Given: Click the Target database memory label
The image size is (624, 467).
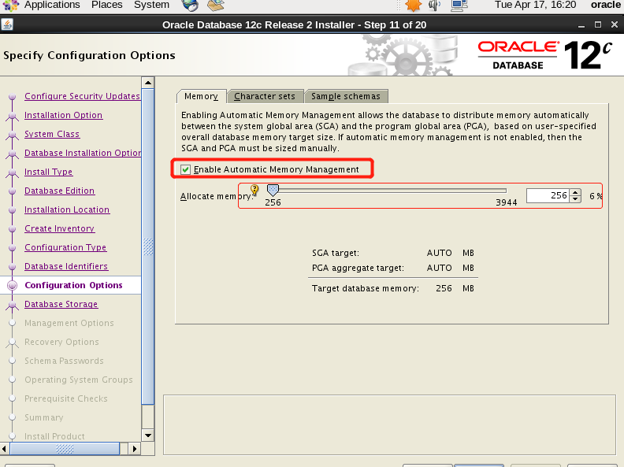Looking at the screenshot, I should tap(366, 288).
